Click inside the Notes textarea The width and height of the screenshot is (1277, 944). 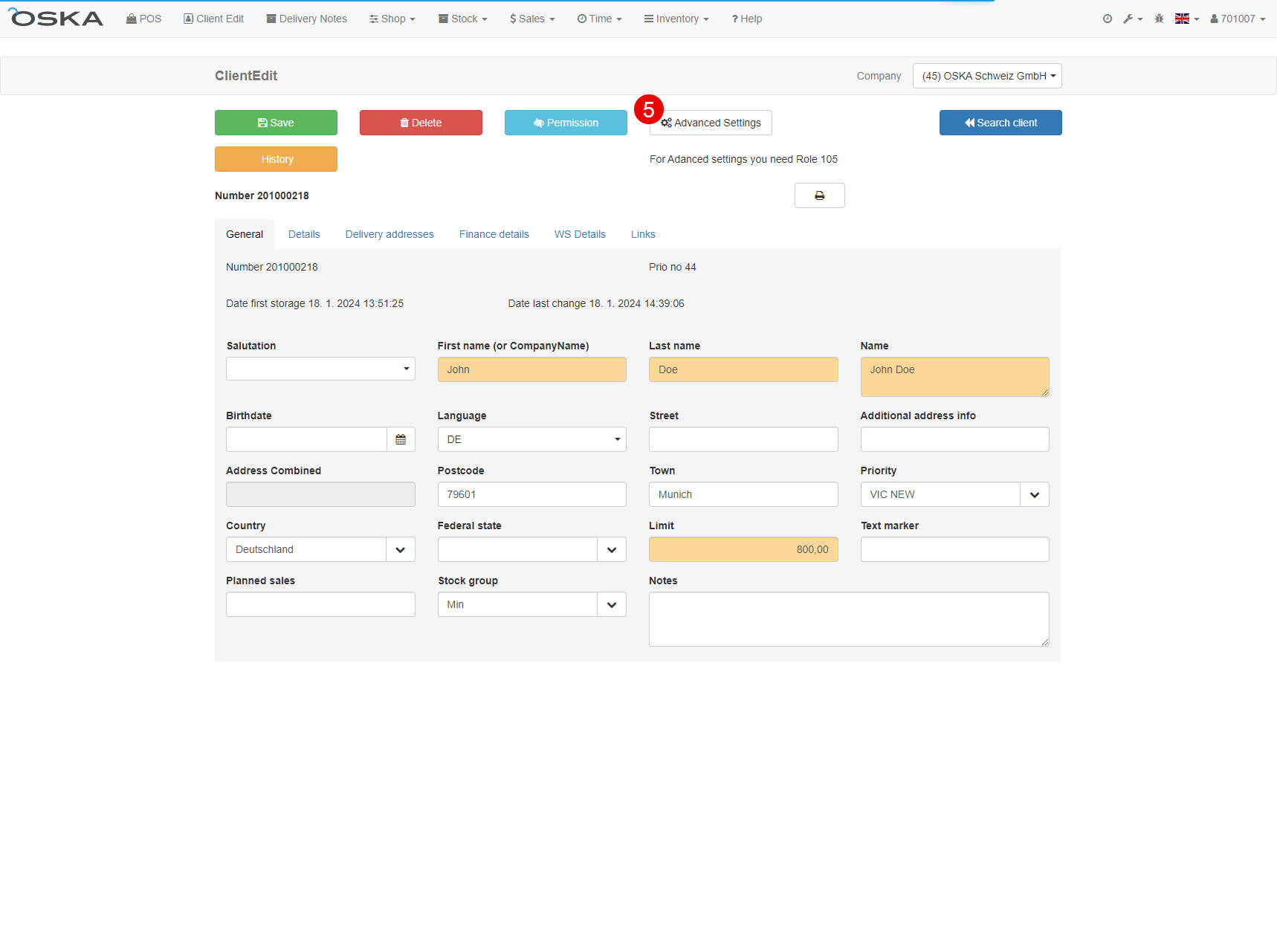pos(849,619)
